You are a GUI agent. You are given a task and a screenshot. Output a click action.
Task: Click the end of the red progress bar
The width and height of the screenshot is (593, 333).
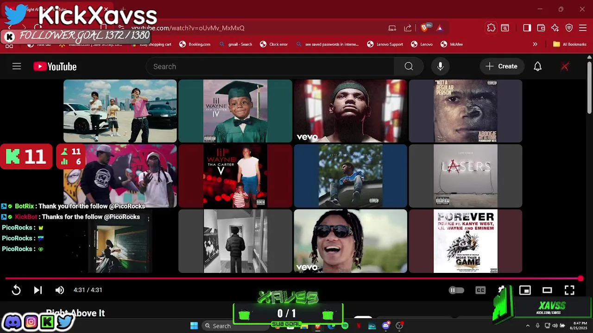(580, 278)
